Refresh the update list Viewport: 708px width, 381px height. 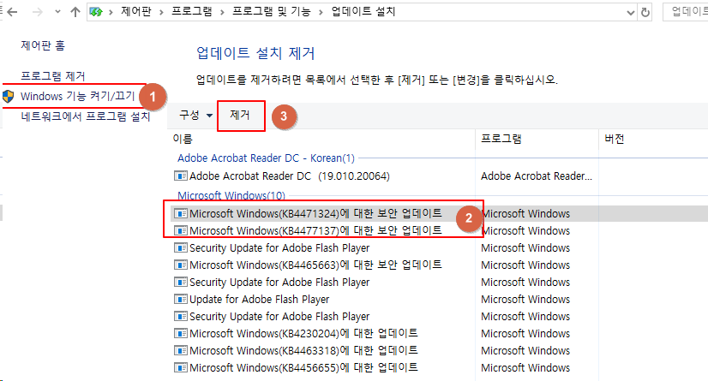645,13
